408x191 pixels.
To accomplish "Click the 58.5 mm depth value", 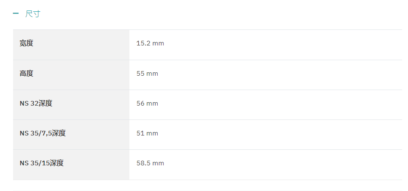I will click(x=150, y=163).
